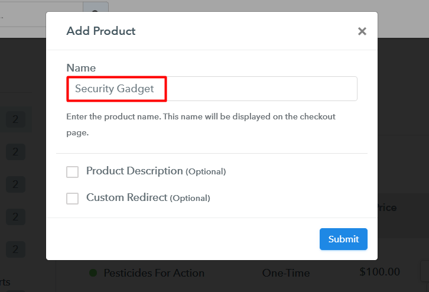Click the middle "2" badge of five
The image size is (429, 292).
(x=15, y=185)
